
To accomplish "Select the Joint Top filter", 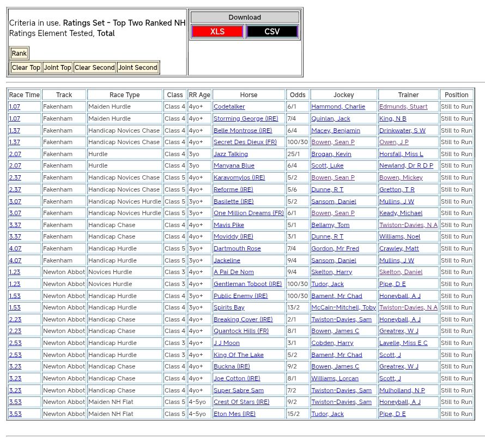I will 57,68.
